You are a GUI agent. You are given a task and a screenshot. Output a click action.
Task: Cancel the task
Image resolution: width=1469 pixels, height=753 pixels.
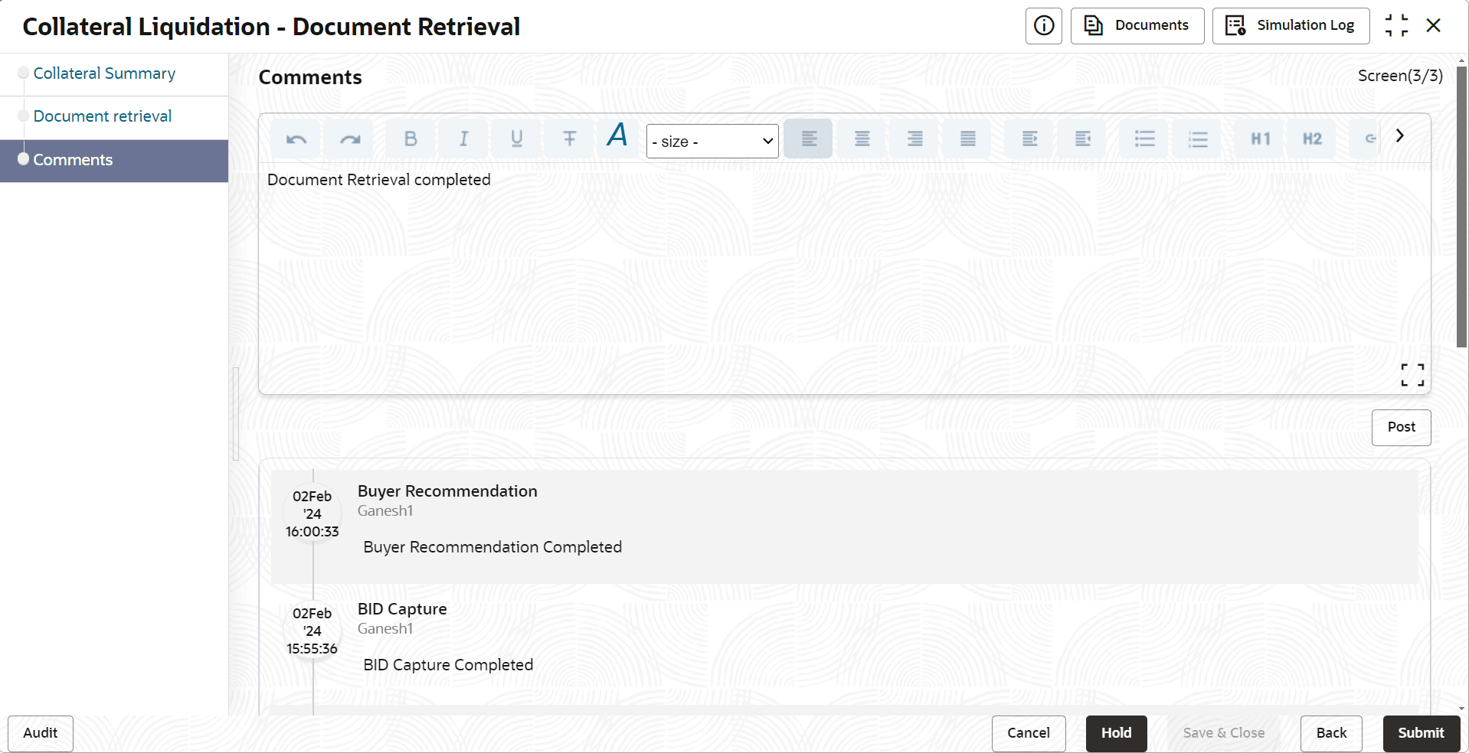1029,733
